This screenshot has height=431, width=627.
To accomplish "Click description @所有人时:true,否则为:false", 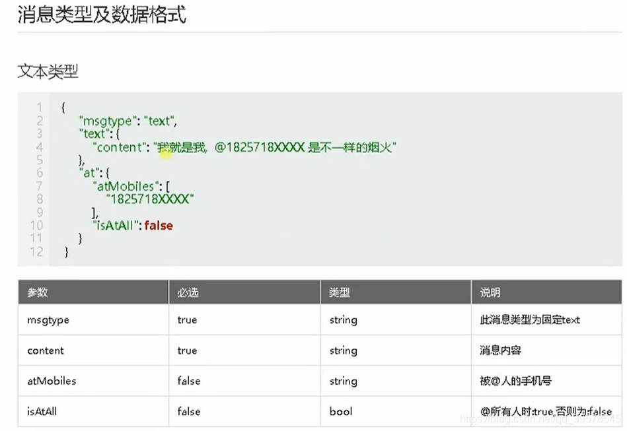I will tap(546, 411).
